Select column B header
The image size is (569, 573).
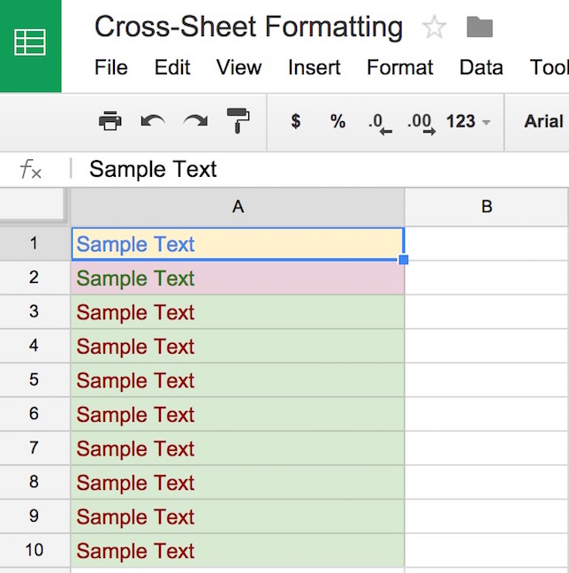487,207
